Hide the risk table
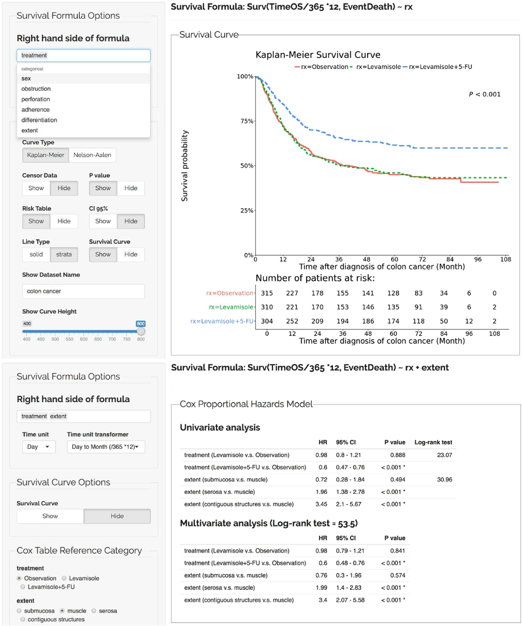Image resolution: width=522 pixels, height=626 pixels. 64,221
